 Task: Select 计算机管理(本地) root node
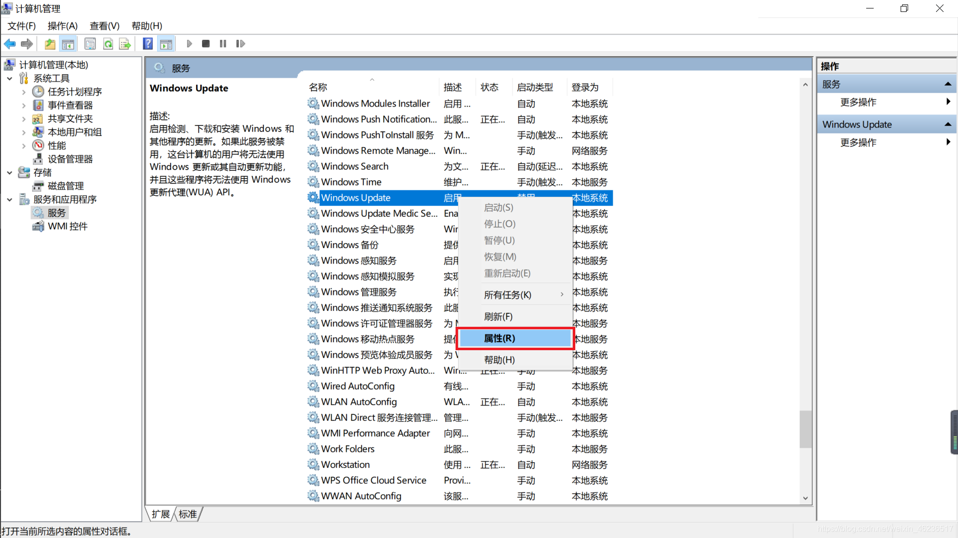tap(53, 65)
